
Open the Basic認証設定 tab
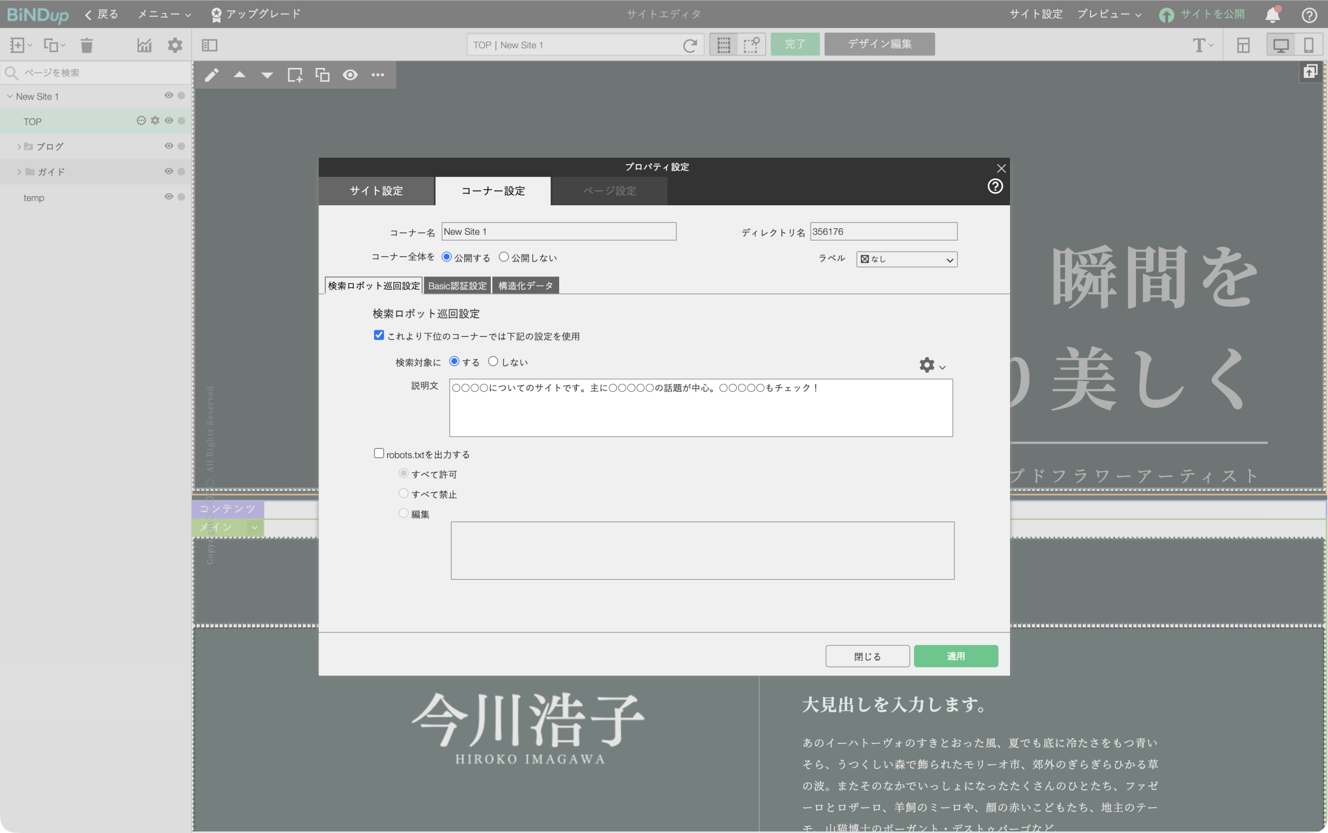pyautogui.click(x=458, y=286)
